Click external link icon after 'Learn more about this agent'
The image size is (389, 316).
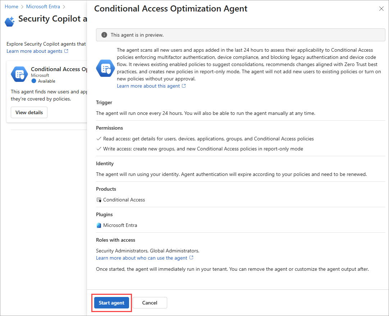click(x=184, y=86)
